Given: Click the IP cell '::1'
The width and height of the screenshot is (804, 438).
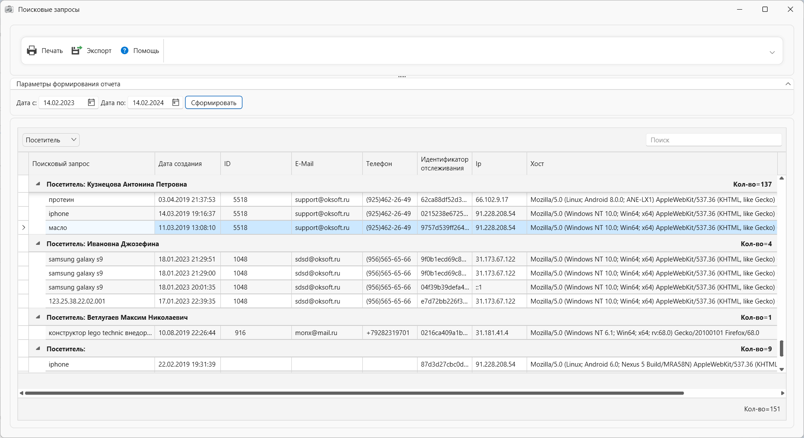Looking at the screenshot, I should pos(499,287).
